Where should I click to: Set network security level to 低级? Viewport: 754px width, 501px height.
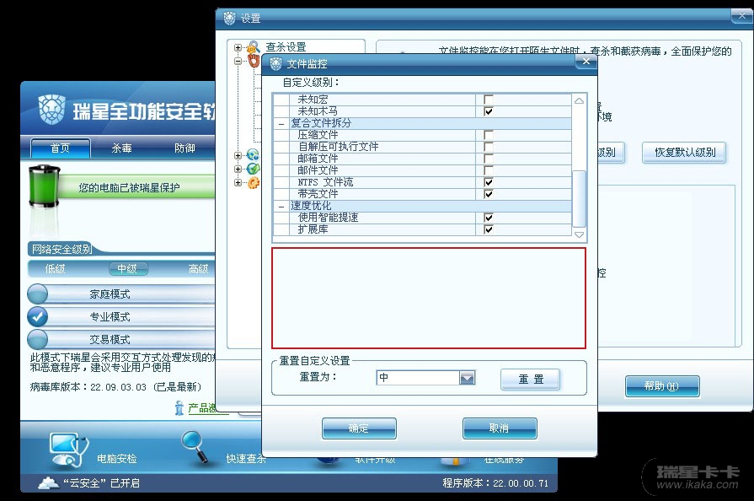point(55,269)
